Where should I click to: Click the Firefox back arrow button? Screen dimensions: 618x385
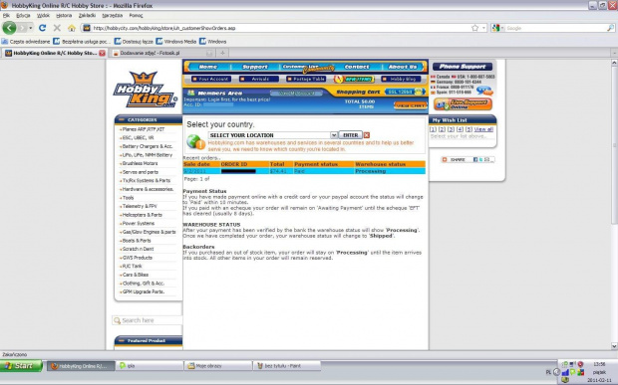pos(9,28)
